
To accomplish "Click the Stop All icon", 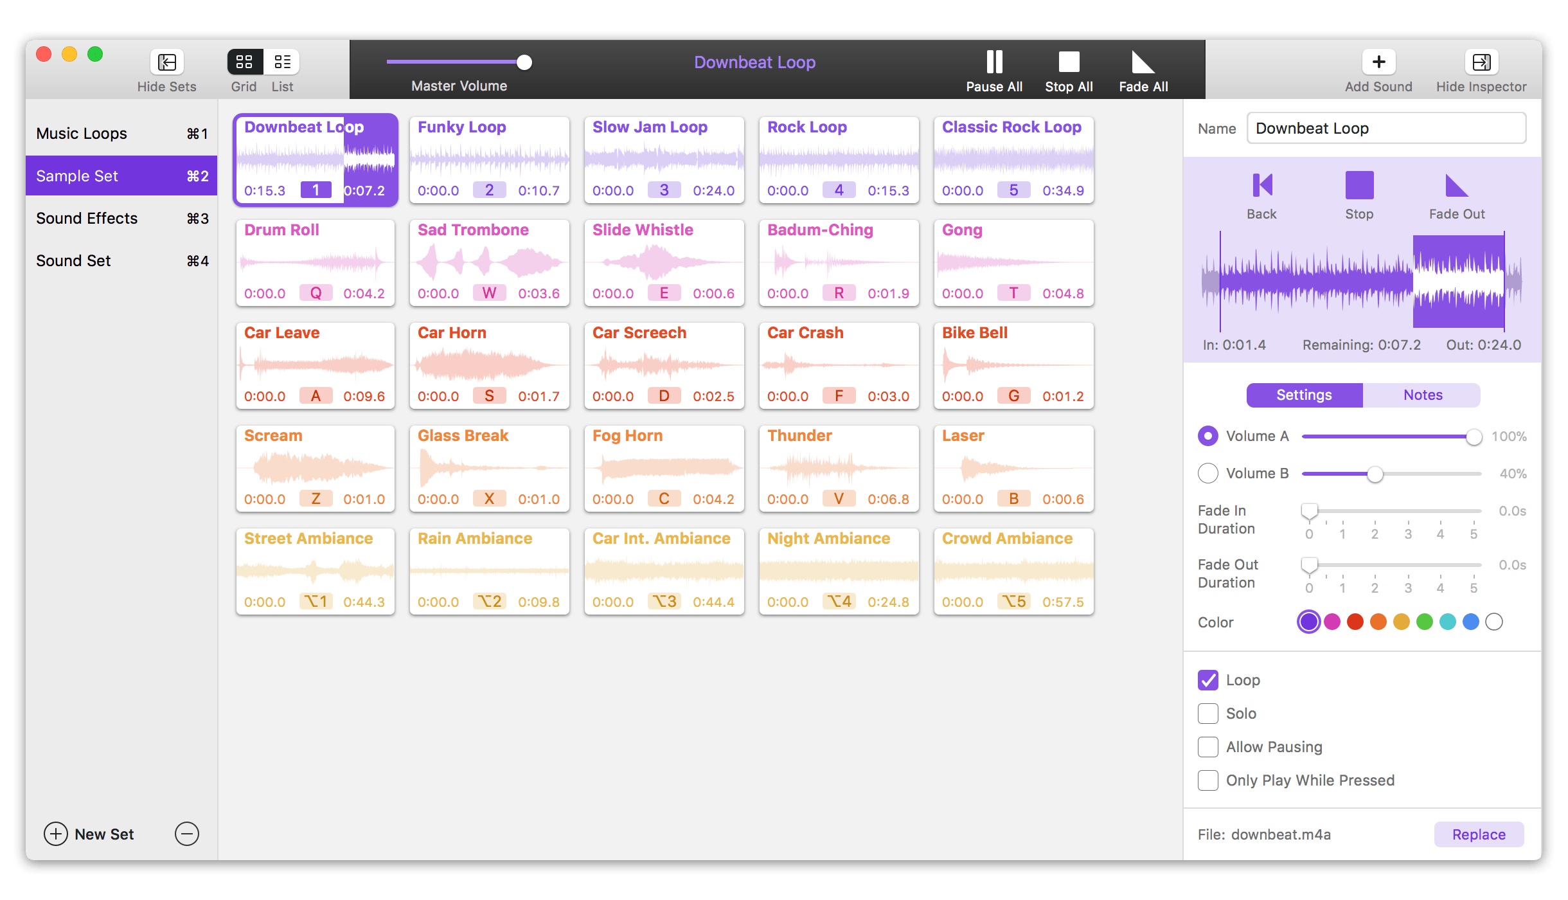I will pos(1068,62).
